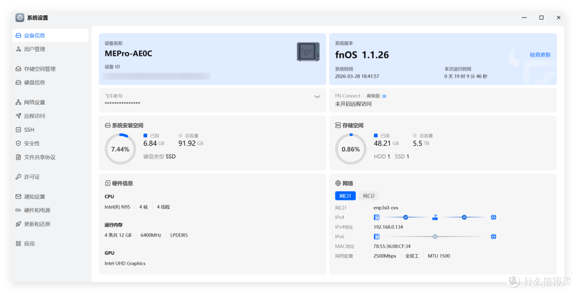Click the Intel(R) N95 CPU text
Viewport: 576px width, 293px height.
coord(117,207)
